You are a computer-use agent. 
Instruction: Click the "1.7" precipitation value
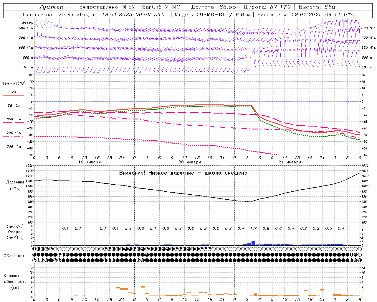click(x=253, y=228)
